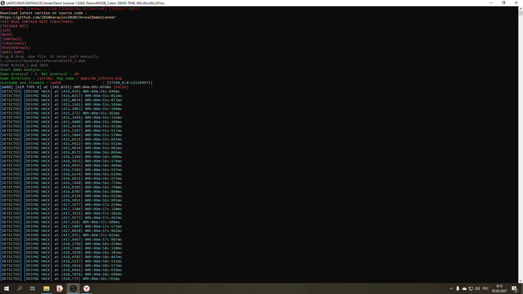The height and width of the screenshot is (294, 523).
Task: Show hidden tray icons chevron
Action: tap(451, 289)
